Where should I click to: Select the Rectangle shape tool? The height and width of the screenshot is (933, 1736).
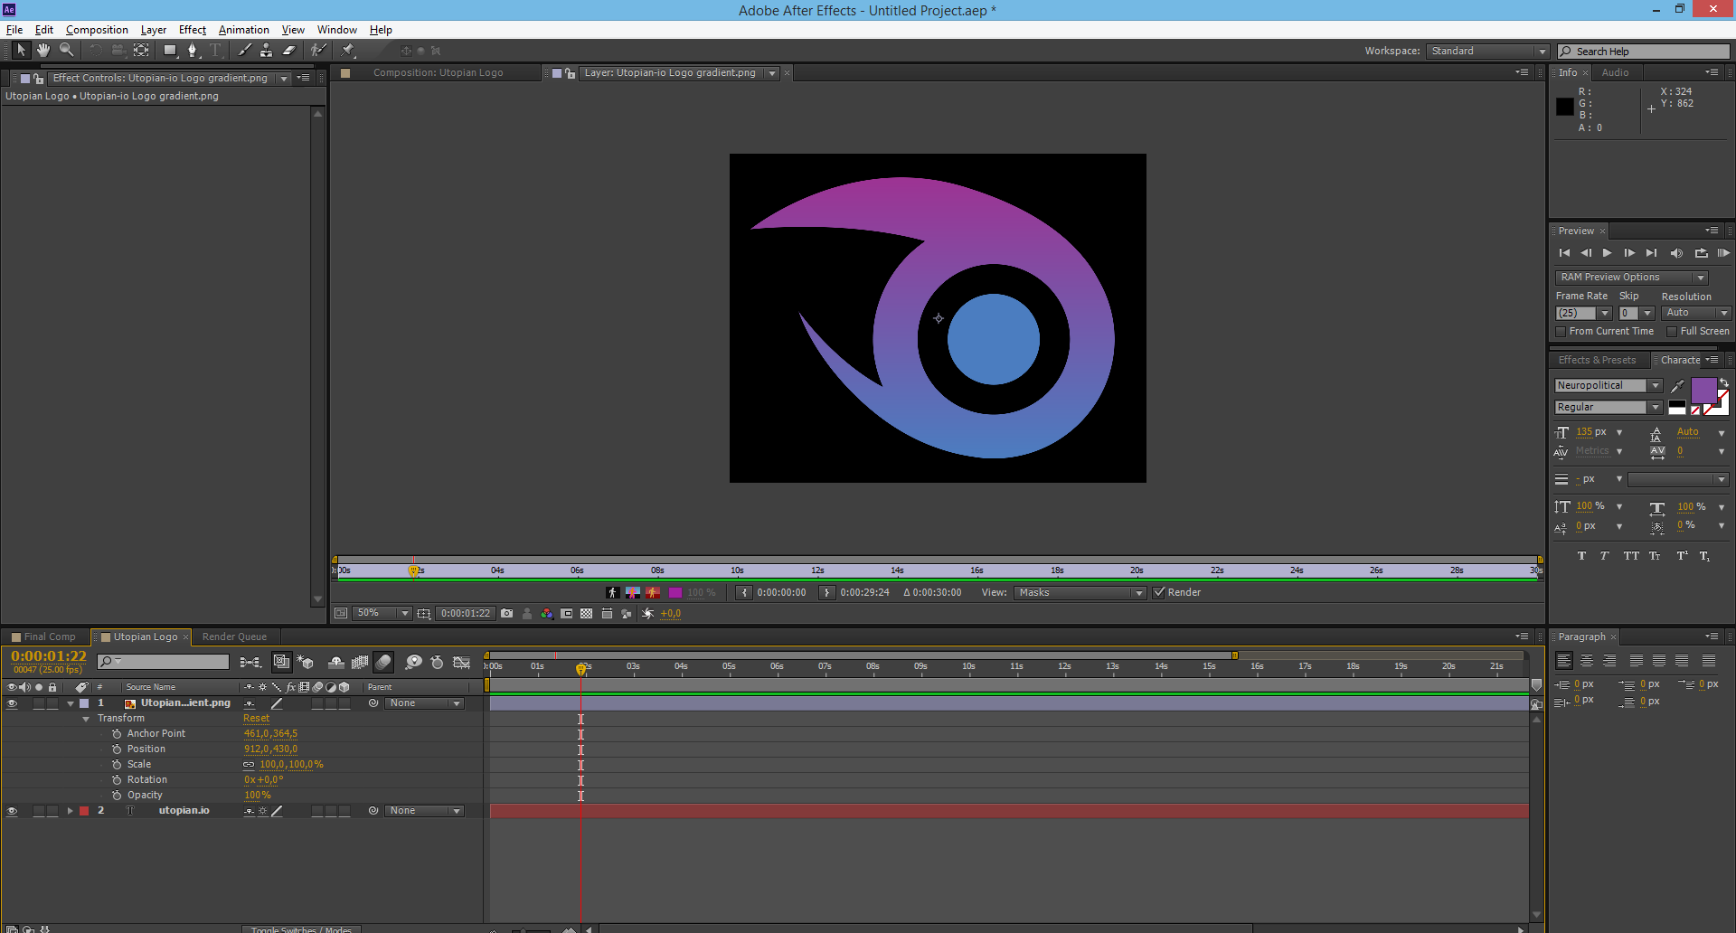pyautogui.click(x=170, y=51)
